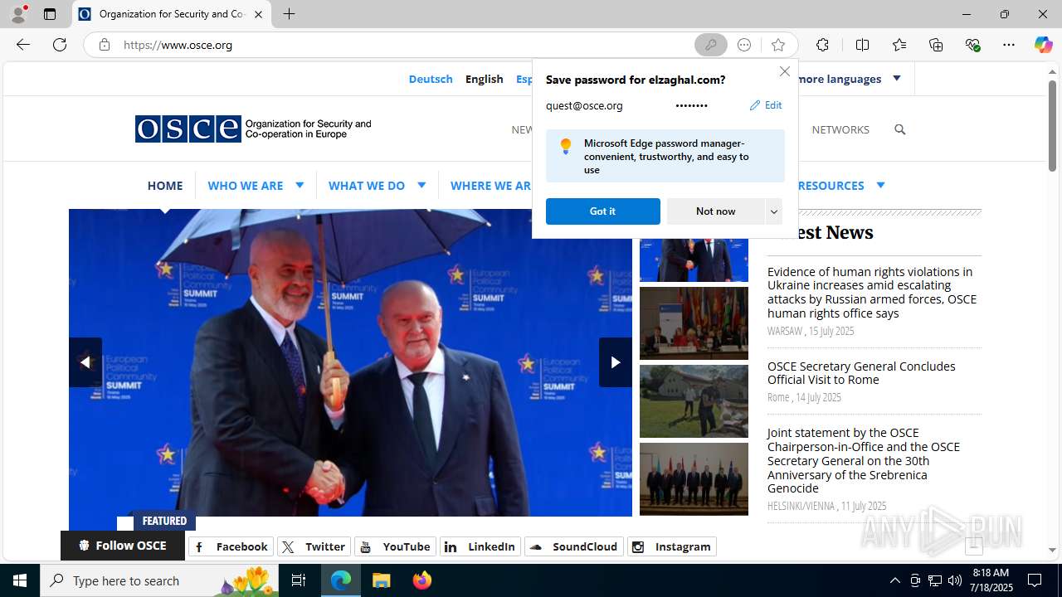Select the outdoor field thumbnail
1062x597 pixels.
pos(694,401)
